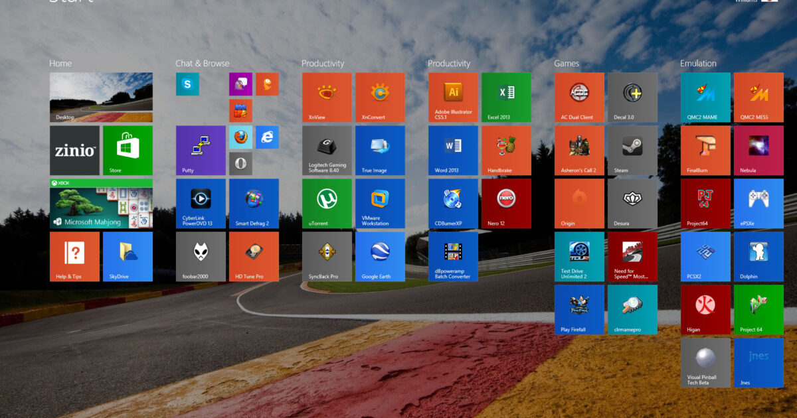Launch the Dolphin emulator tile
The width and height of the screenshot is (797, 418).
pos(758,257)
